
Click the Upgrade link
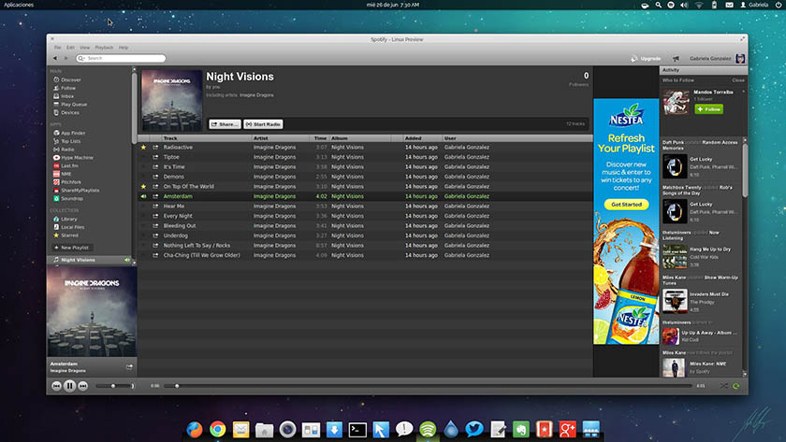(x=647, y=59)
